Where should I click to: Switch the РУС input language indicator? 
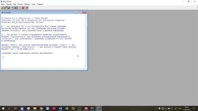[x=180, y=108]
